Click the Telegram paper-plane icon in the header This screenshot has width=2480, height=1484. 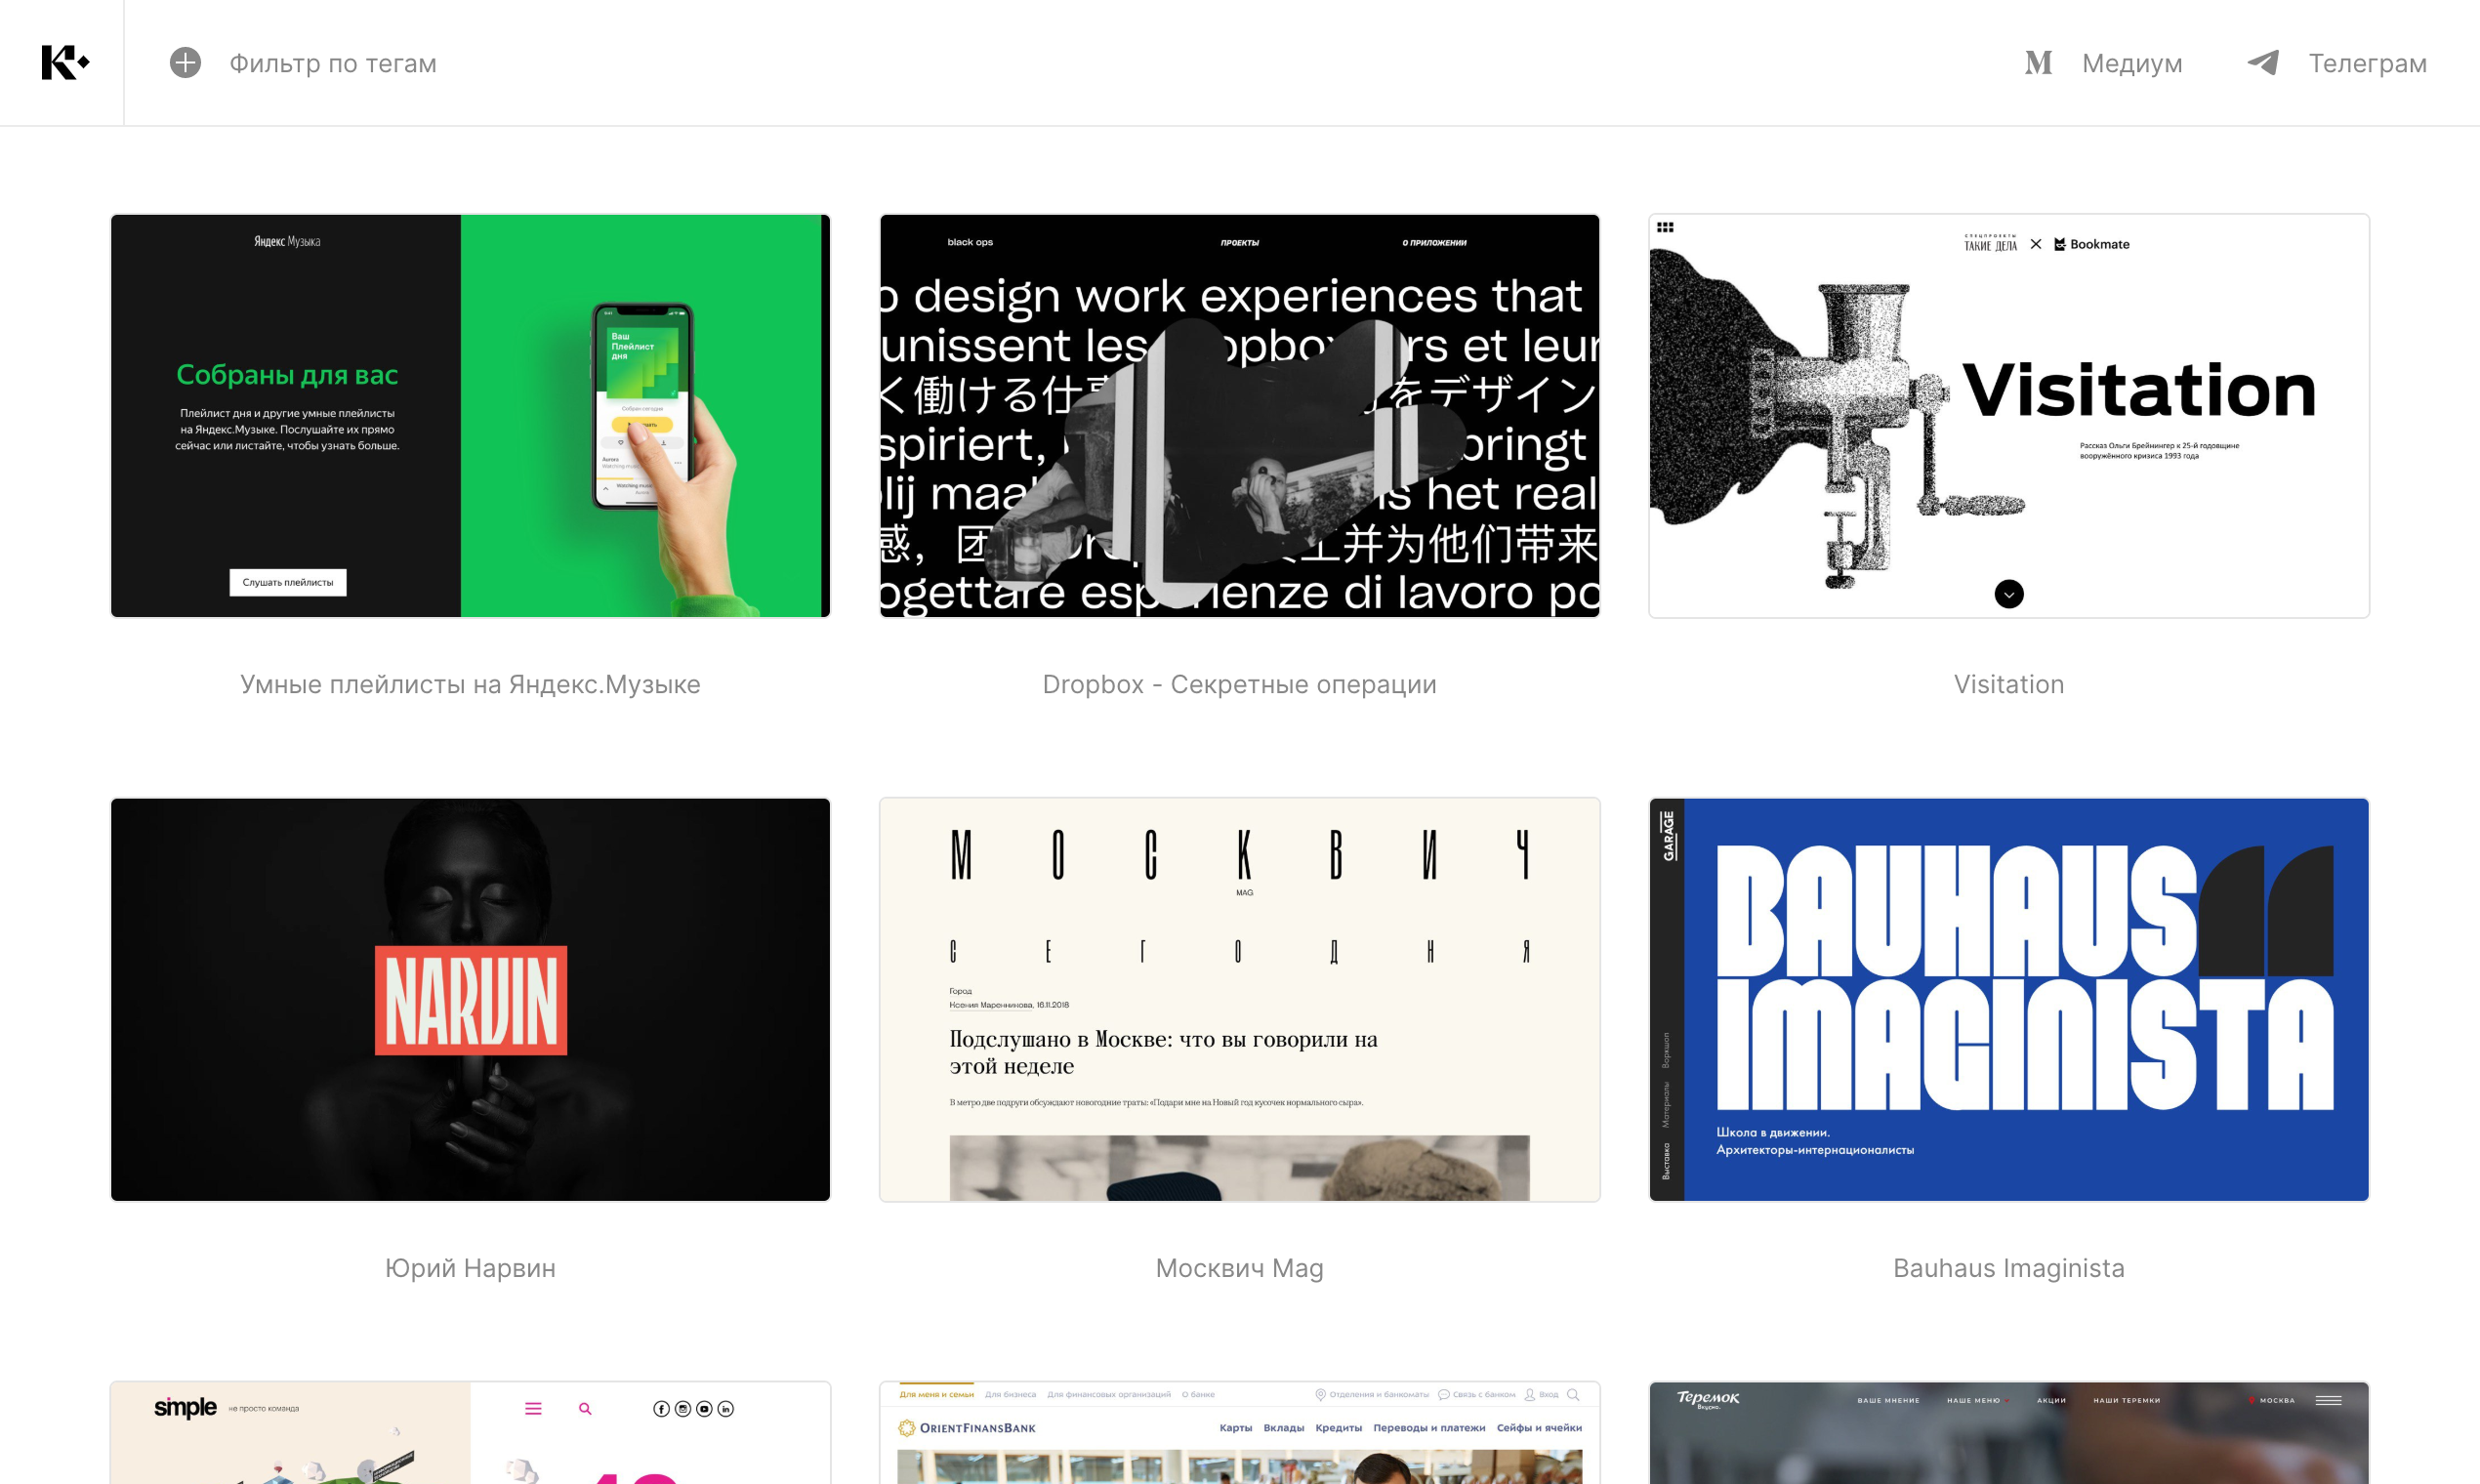click(x=2264, y=62)
